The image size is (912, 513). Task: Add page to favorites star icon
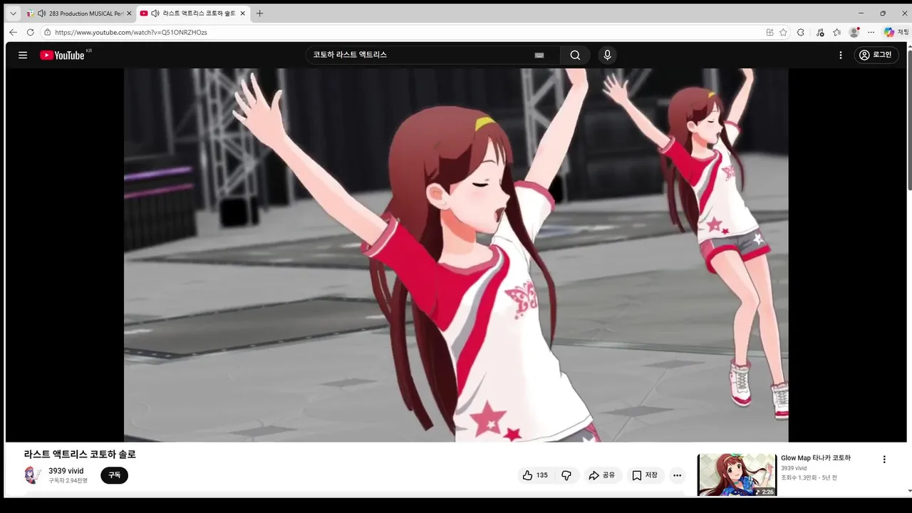click(x=783, y=32)
